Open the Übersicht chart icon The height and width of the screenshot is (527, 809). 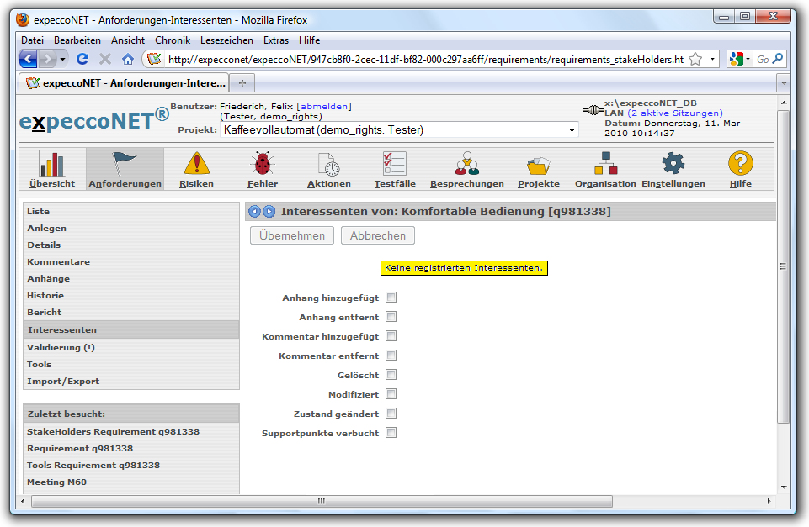pyautogui.click(x=52, y=164)
